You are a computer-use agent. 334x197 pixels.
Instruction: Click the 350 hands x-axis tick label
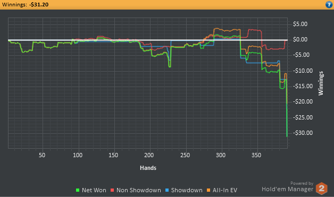click(x=256, y=155)
